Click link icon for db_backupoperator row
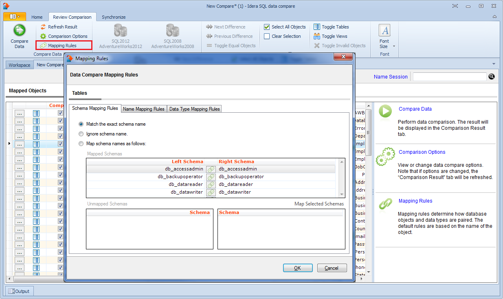 coord(211,177)
